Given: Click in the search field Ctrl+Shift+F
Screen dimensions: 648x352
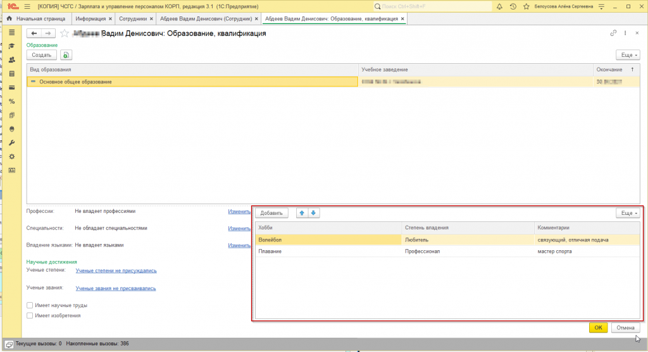Looking at the screenshot, I should (432, 6).
